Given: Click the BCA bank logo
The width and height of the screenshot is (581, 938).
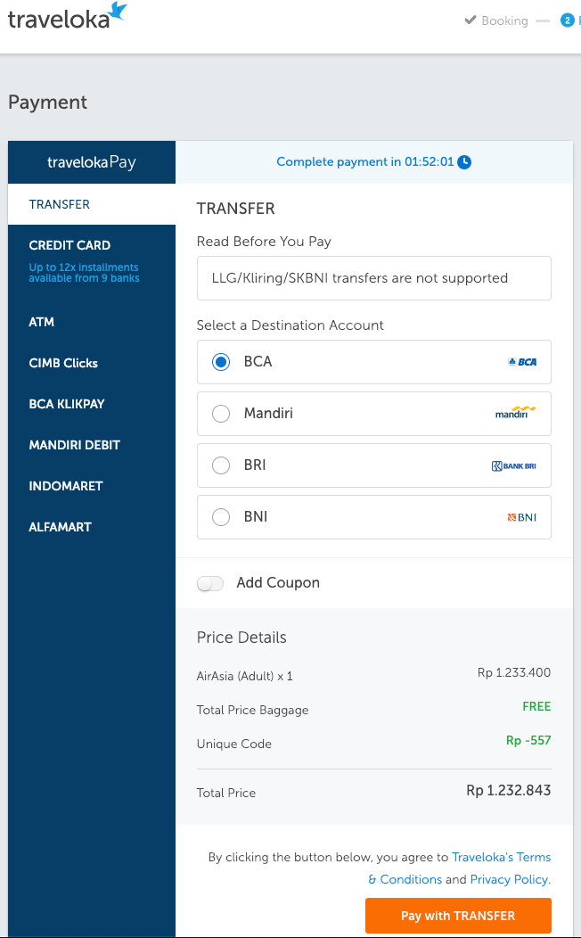Looking at the screenshot, I should point(521,362).
